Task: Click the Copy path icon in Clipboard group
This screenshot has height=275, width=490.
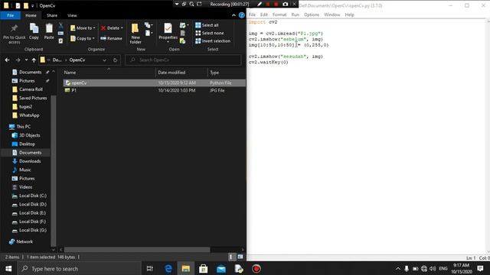Action: [60, 34]
